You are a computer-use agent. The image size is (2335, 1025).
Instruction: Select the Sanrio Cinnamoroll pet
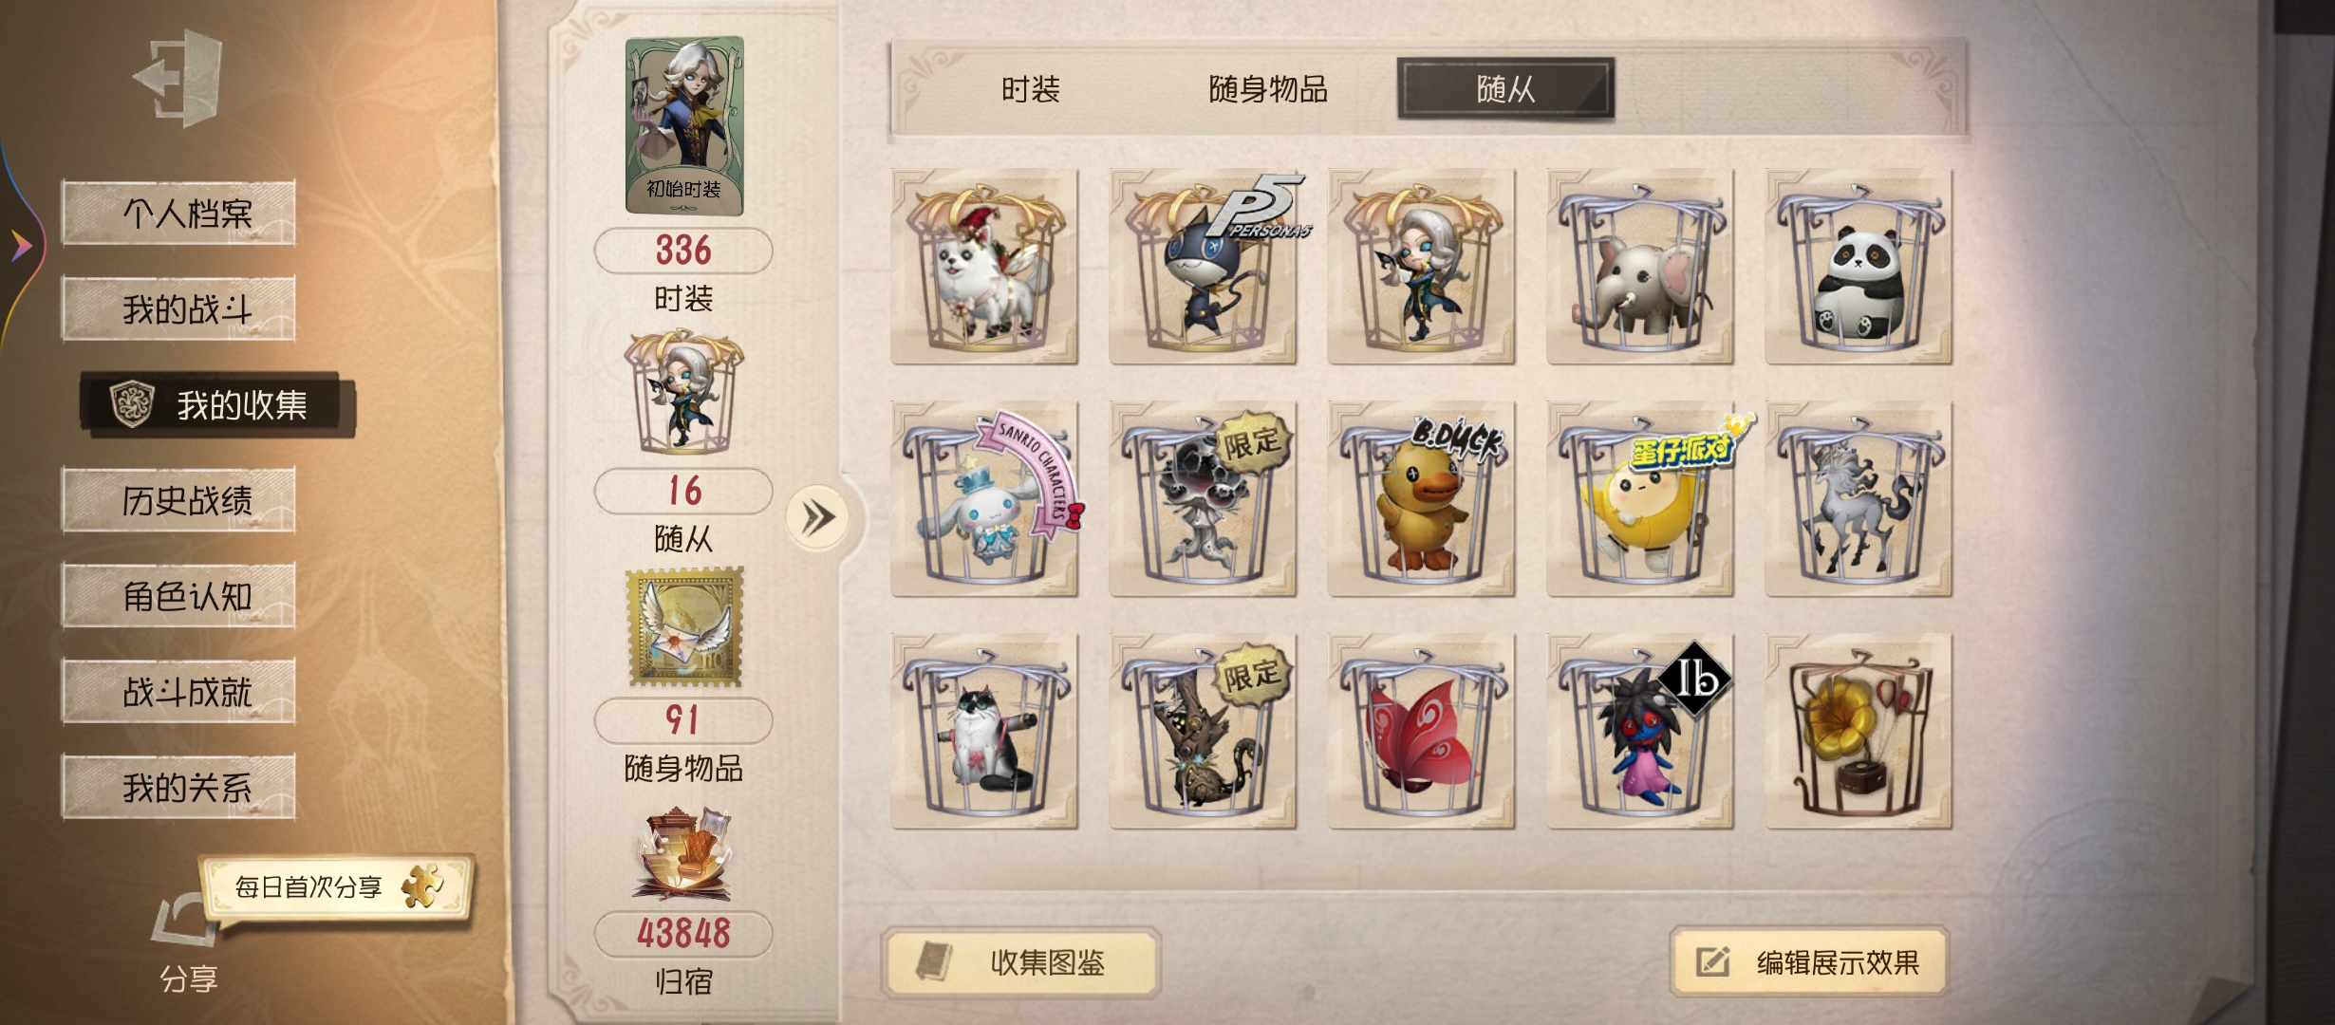(x=984, y=499)
